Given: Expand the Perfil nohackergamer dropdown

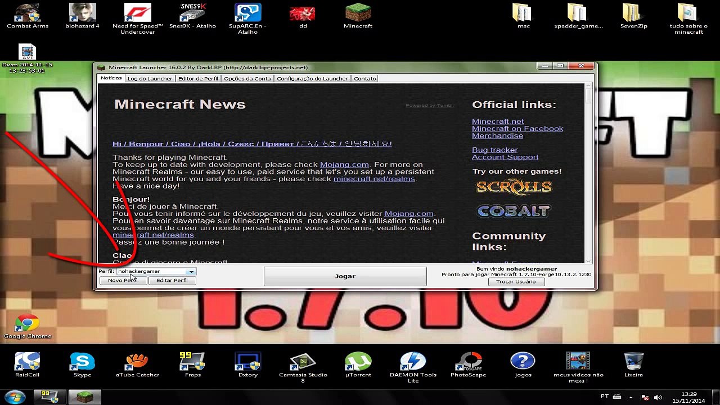Looking at the screenshot, I should [x=191, y=272].
